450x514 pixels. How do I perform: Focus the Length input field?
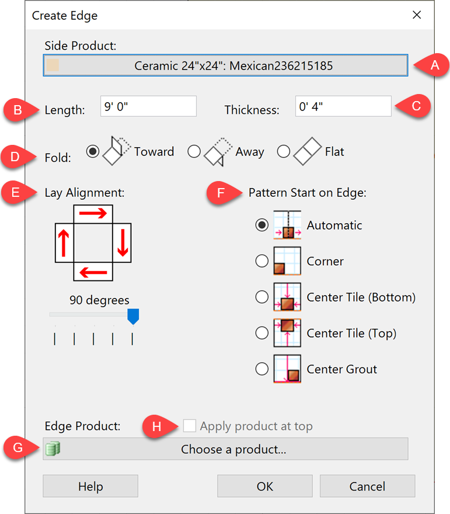(148, 106)
